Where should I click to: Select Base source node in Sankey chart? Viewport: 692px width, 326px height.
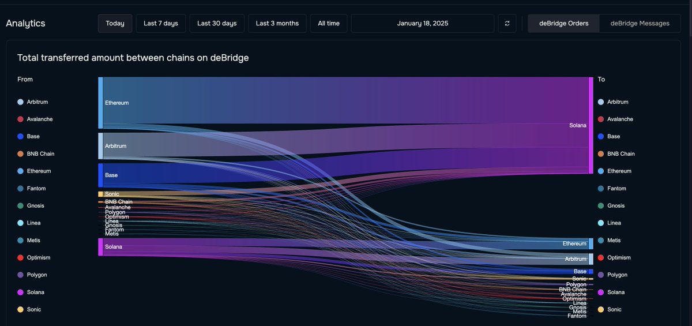[x=100, y=175]
